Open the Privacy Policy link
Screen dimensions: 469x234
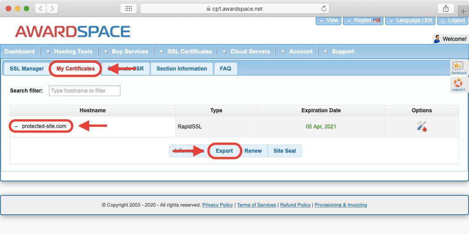click(217, 205)
